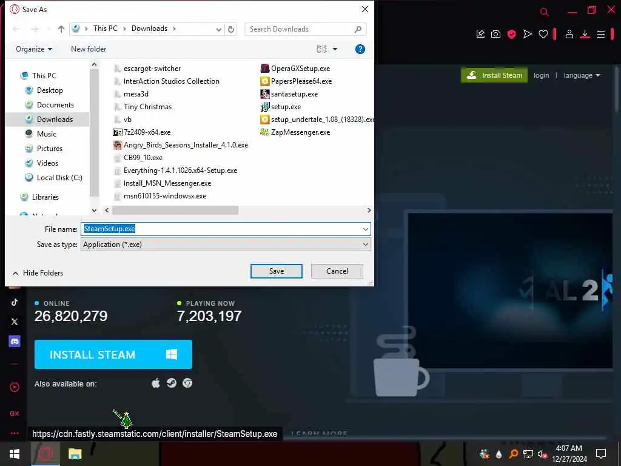Open File Explorer from the taskbar
This screenshot has height=466, width=621.
point(75,454)
